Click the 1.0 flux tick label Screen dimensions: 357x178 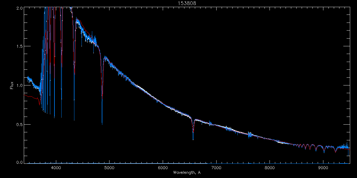tap(19, 85)
